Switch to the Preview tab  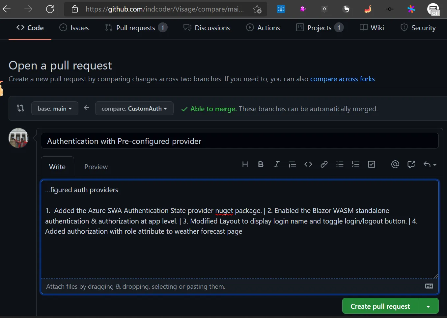click(96, 167)
